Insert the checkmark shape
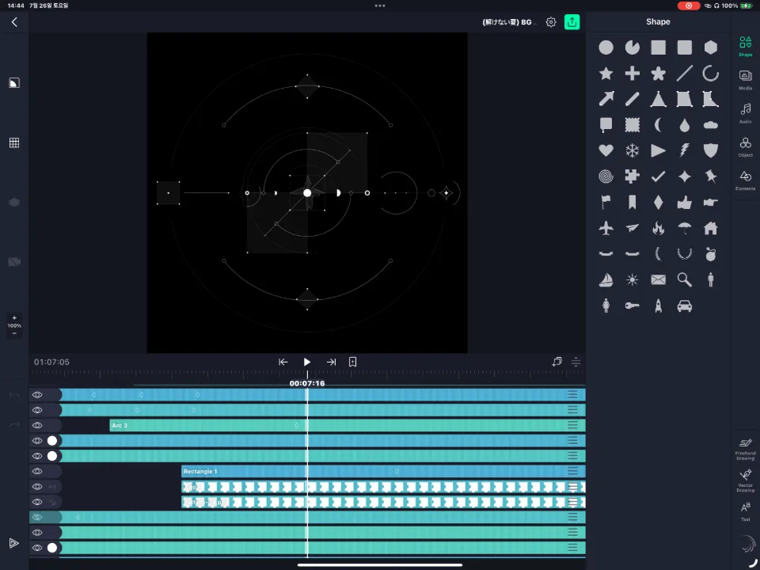 click(x=658, y=177)
